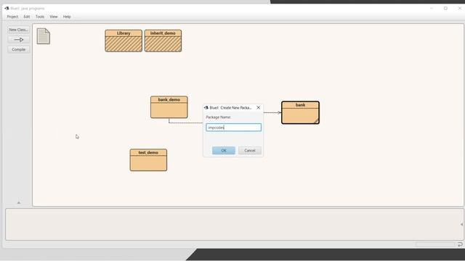The height and width of the screenshot is (261, 465).
Task: Open the Project menu
Action: click(x=12, y=17)
